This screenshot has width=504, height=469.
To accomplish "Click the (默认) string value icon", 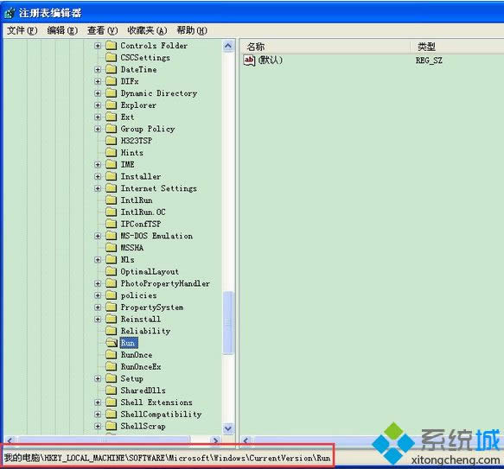I will 250,60.
